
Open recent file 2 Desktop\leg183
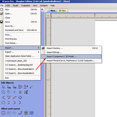[20, 65]
